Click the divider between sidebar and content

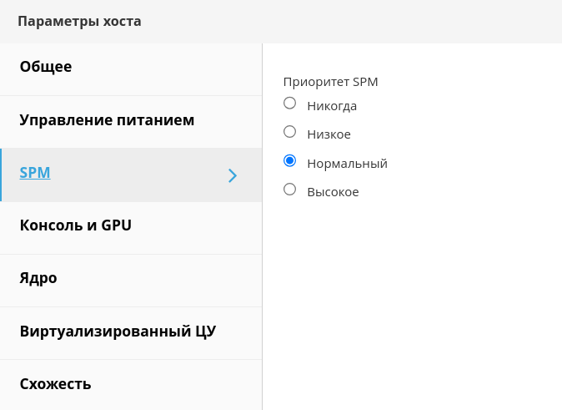pos(262,251)
